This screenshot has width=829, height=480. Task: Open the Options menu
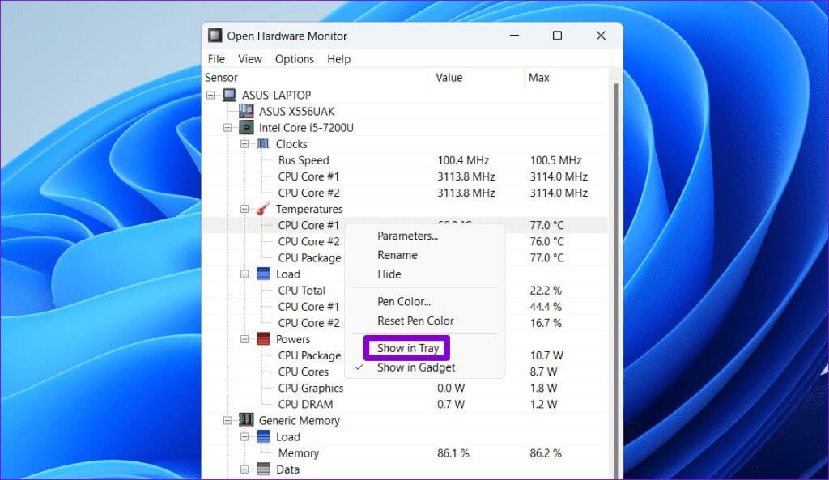tap(295, 58)
